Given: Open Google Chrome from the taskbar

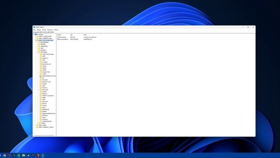Looking at the screenshot, I should pos(4,155).
